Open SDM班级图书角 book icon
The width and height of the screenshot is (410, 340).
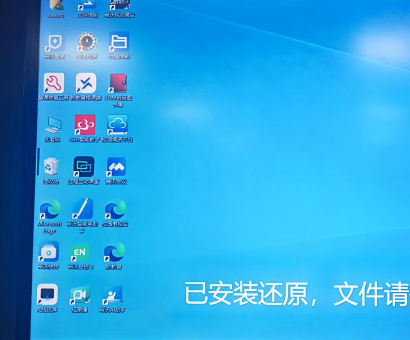click(118, 84)
